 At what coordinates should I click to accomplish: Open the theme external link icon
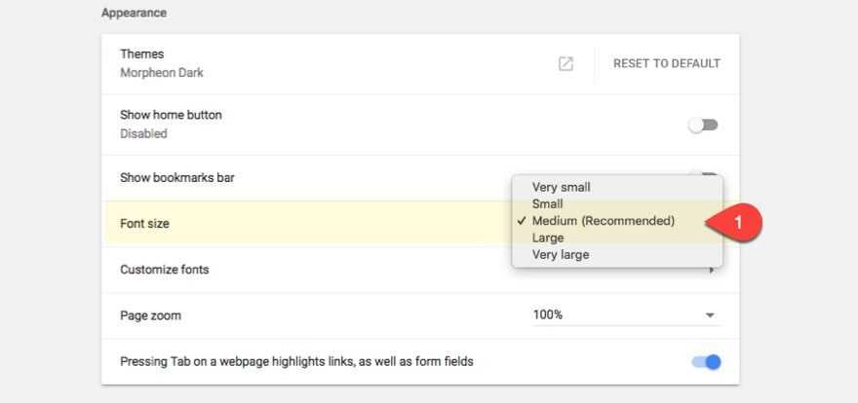click(x=565, y=63)
